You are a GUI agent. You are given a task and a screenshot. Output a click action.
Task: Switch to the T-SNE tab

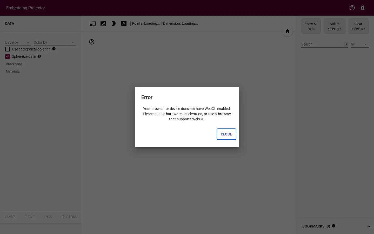point(30,217)
